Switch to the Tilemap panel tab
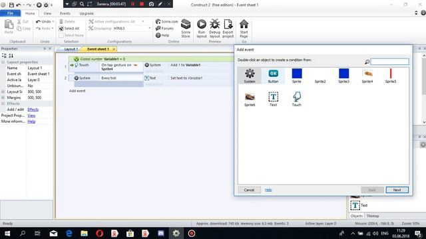Viewport: 426px width, 239px height. (373, 216)
